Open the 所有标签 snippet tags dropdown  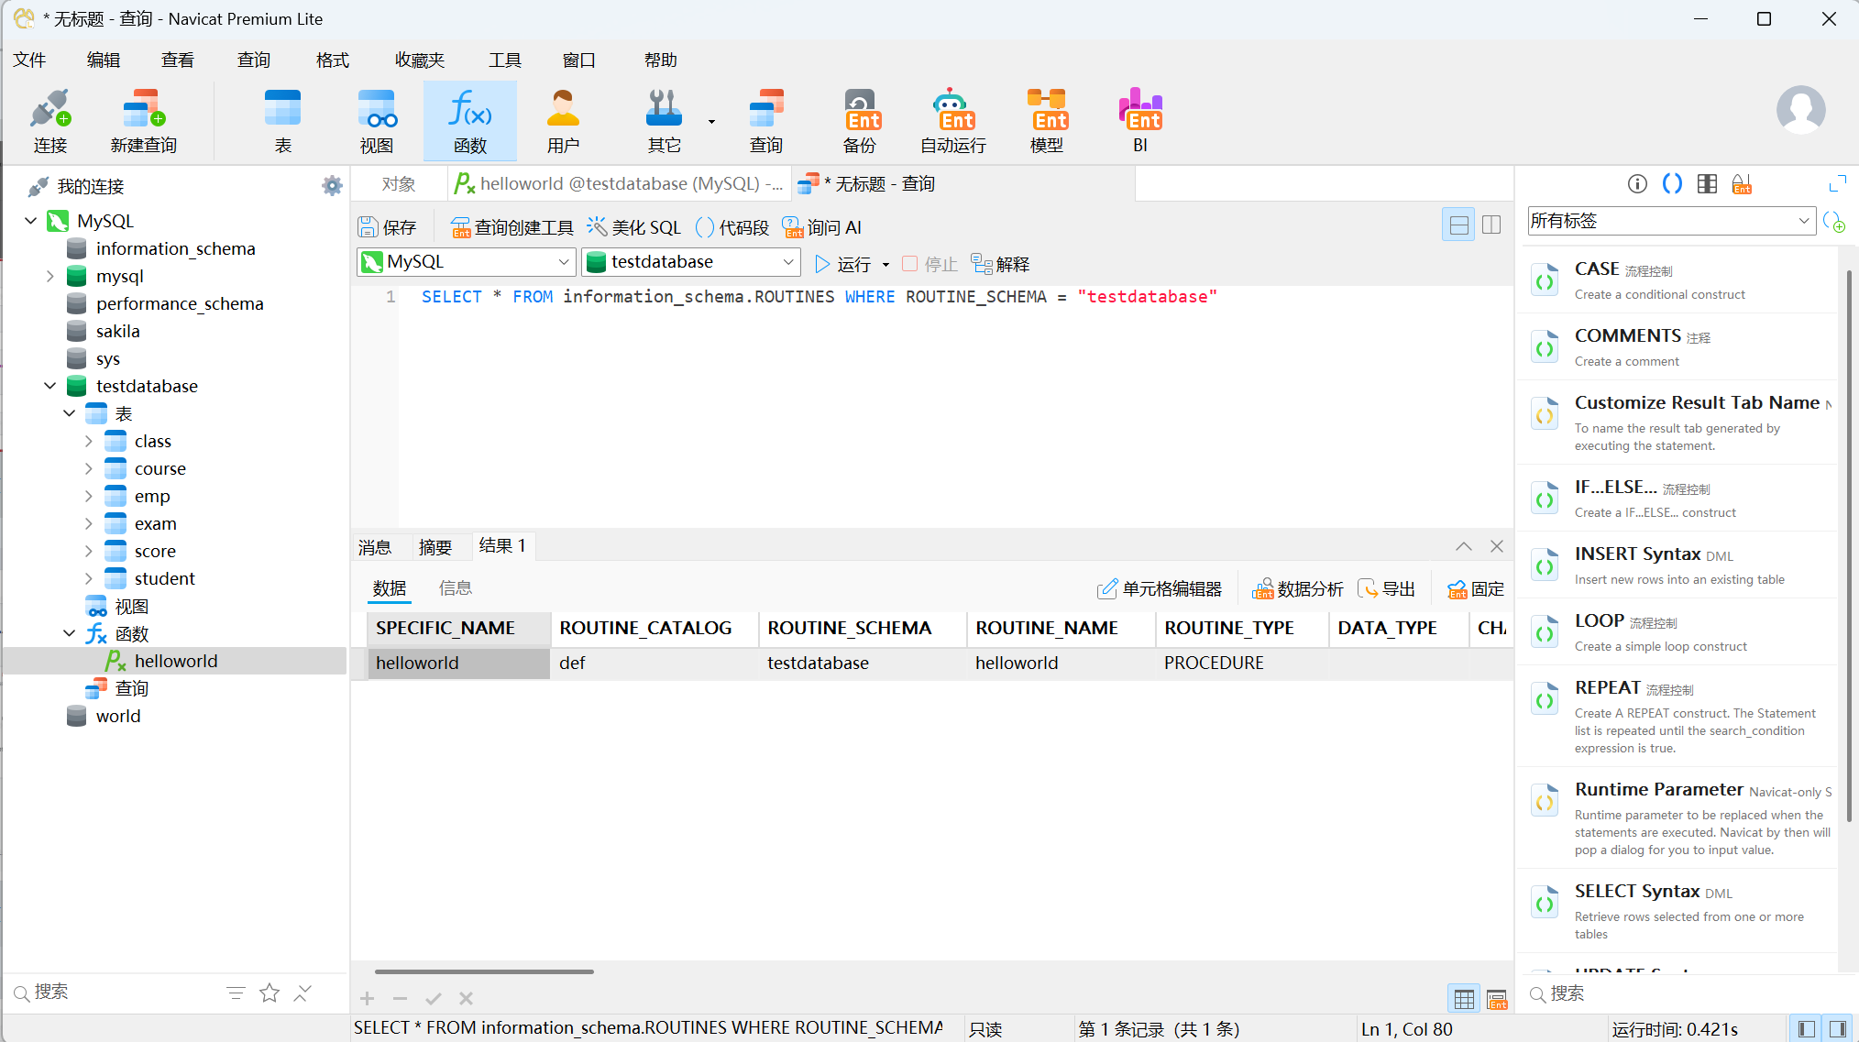[1802, 221]
